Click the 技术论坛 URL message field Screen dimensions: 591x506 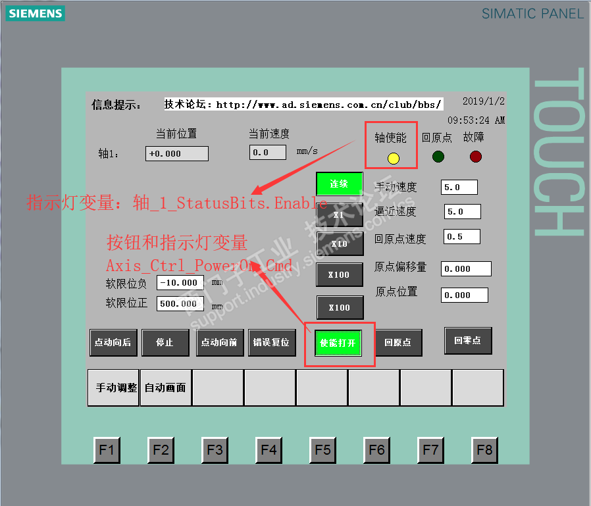[303, 105]
